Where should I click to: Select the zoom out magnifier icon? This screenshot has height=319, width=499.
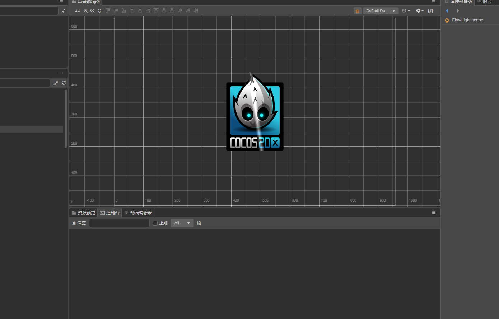coord(92,10)
